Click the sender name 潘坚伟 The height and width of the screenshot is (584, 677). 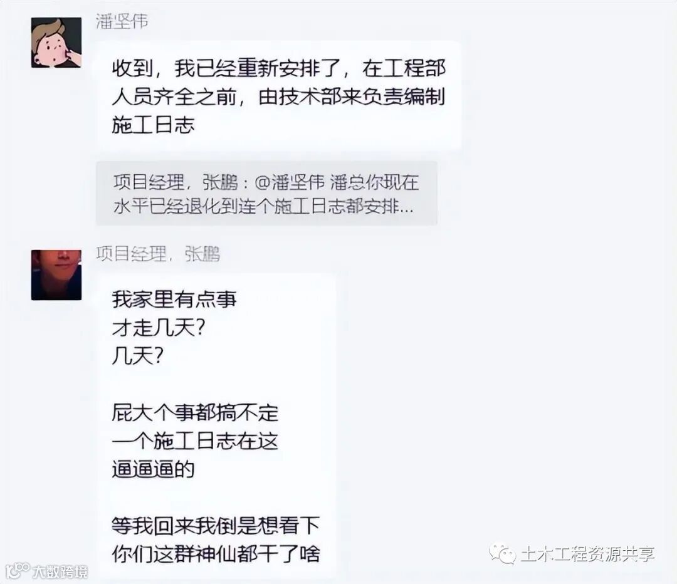[x=122, y=21]
